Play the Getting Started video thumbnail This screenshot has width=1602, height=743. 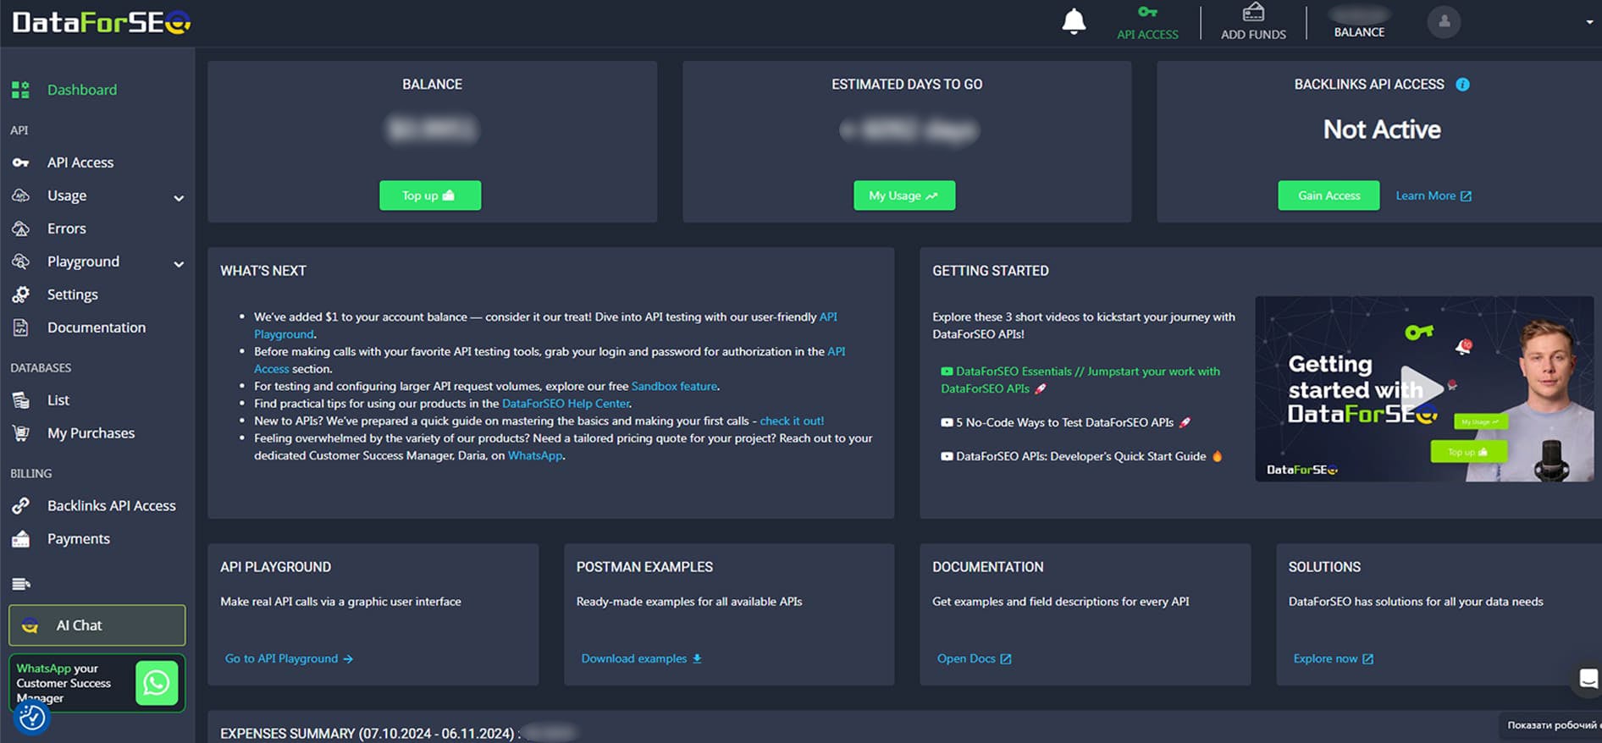click(x=1424, y=388)
